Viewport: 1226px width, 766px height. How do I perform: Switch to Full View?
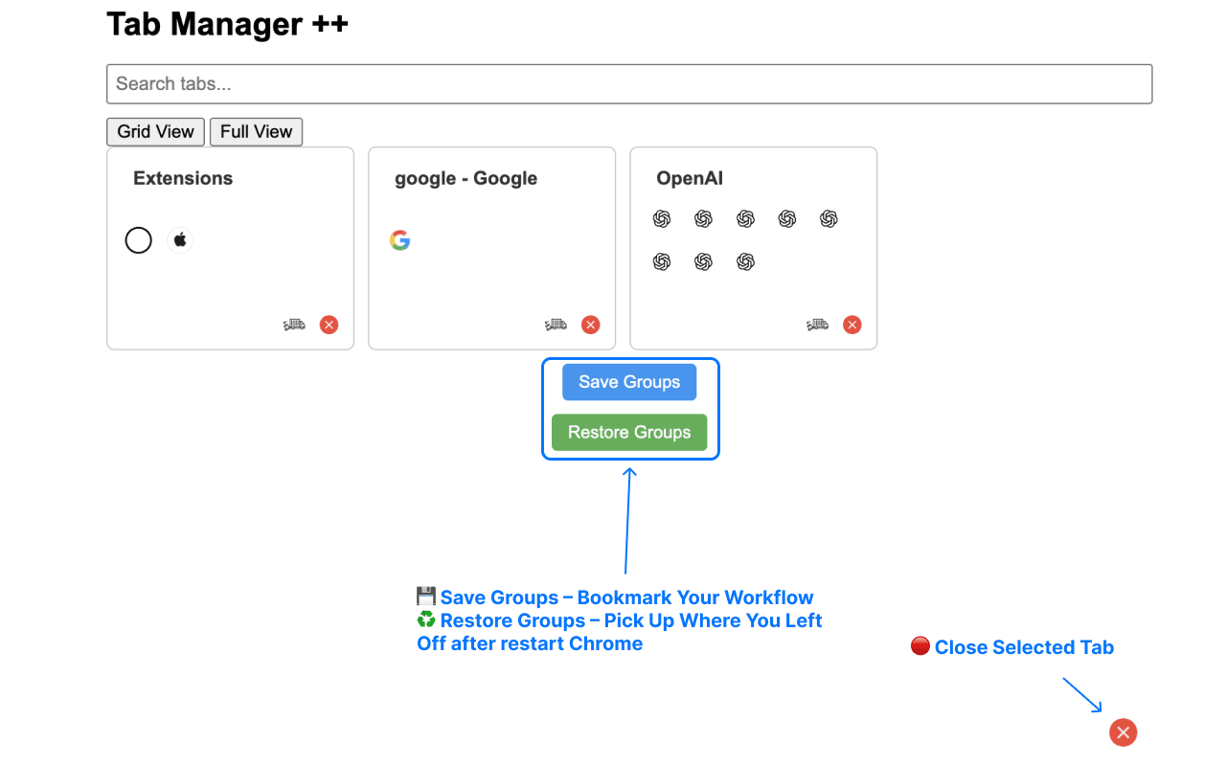256,132
